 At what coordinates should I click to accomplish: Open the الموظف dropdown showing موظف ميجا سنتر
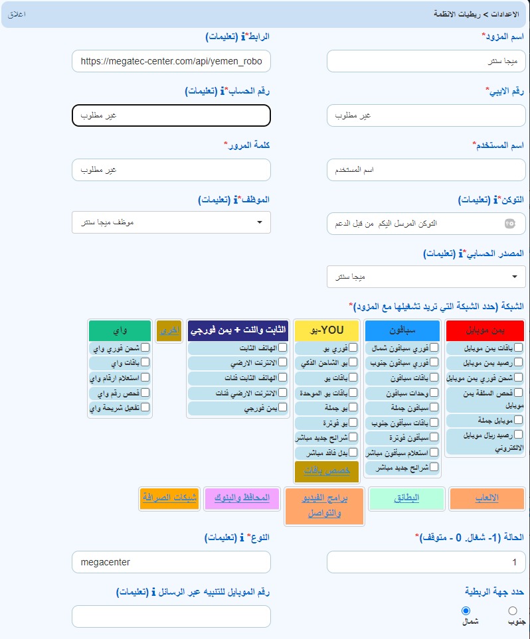pos(171,222)
